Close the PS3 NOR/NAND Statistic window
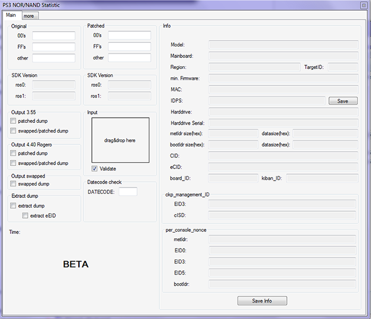371x319 pixels. pos(364,5)
